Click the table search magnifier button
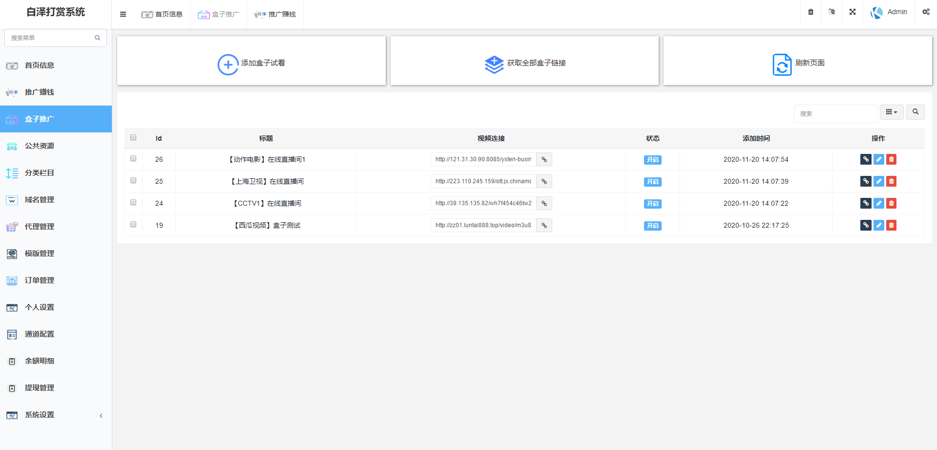 coord(916,112)
